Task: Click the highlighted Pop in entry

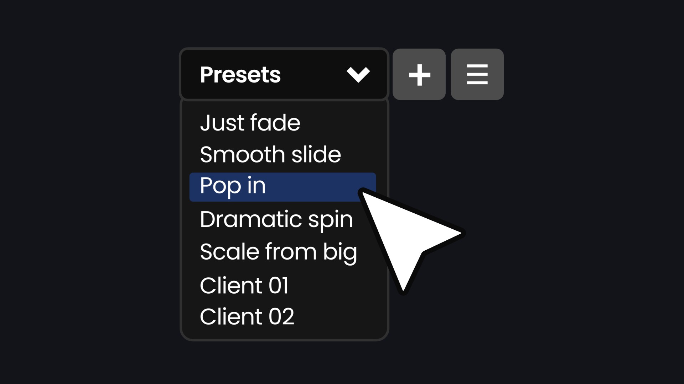Action: tap(233, 186)
